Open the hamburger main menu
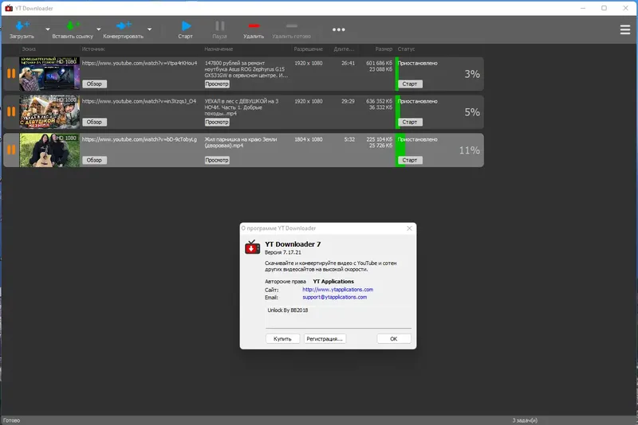 [x=625, y=29]
